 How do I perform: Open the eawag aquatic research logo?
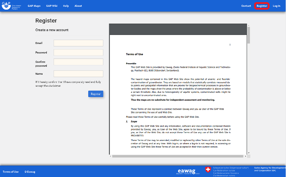(x=188, y=171)
